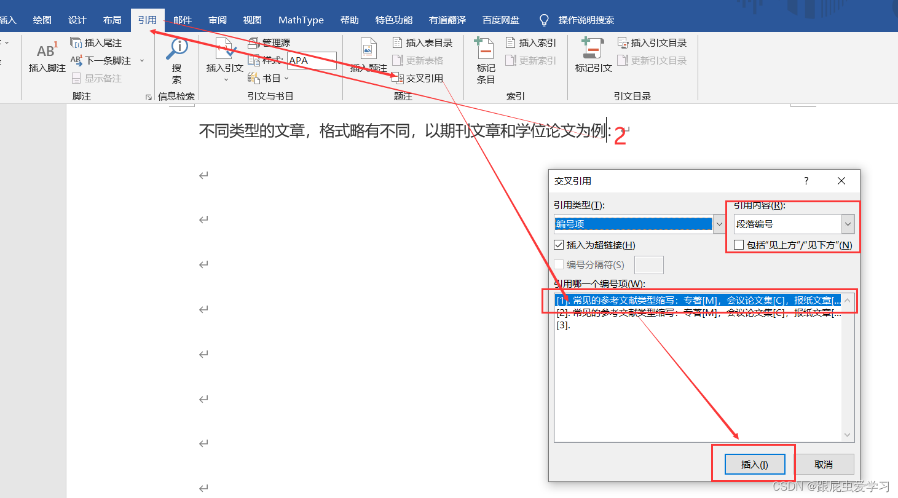Image resolution: width=898 pixels, height=498 pixels.
Task: Open the 百度网盘 tab
Action: [x=501, y=20]
